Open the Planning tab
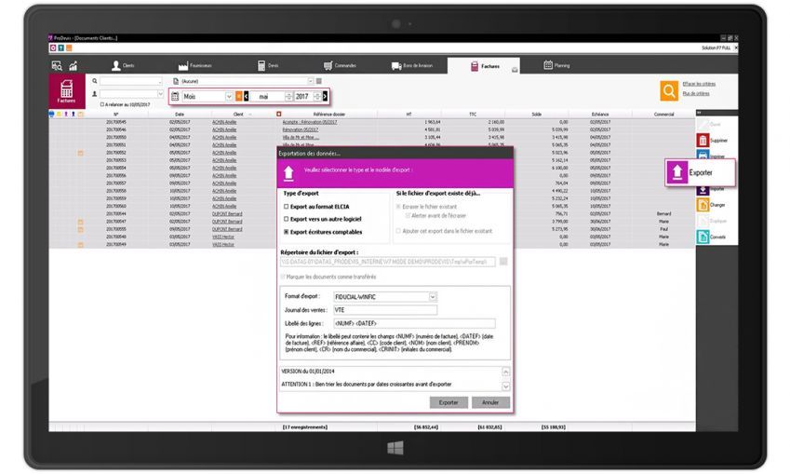Viewport: 790px width, 474px height. pyautogui.click(x=558, y=65)
